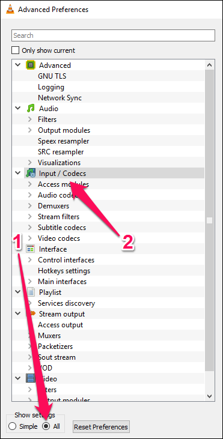Expand the Visualizations arrow
The height and width of the screenshot is (439, 223).
coord(30,162)
